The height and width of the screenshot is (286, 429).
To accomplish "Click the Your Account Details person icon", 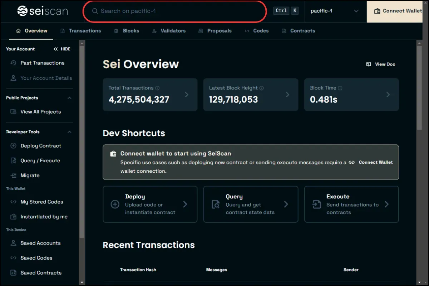I will click(x=14, y=78).
